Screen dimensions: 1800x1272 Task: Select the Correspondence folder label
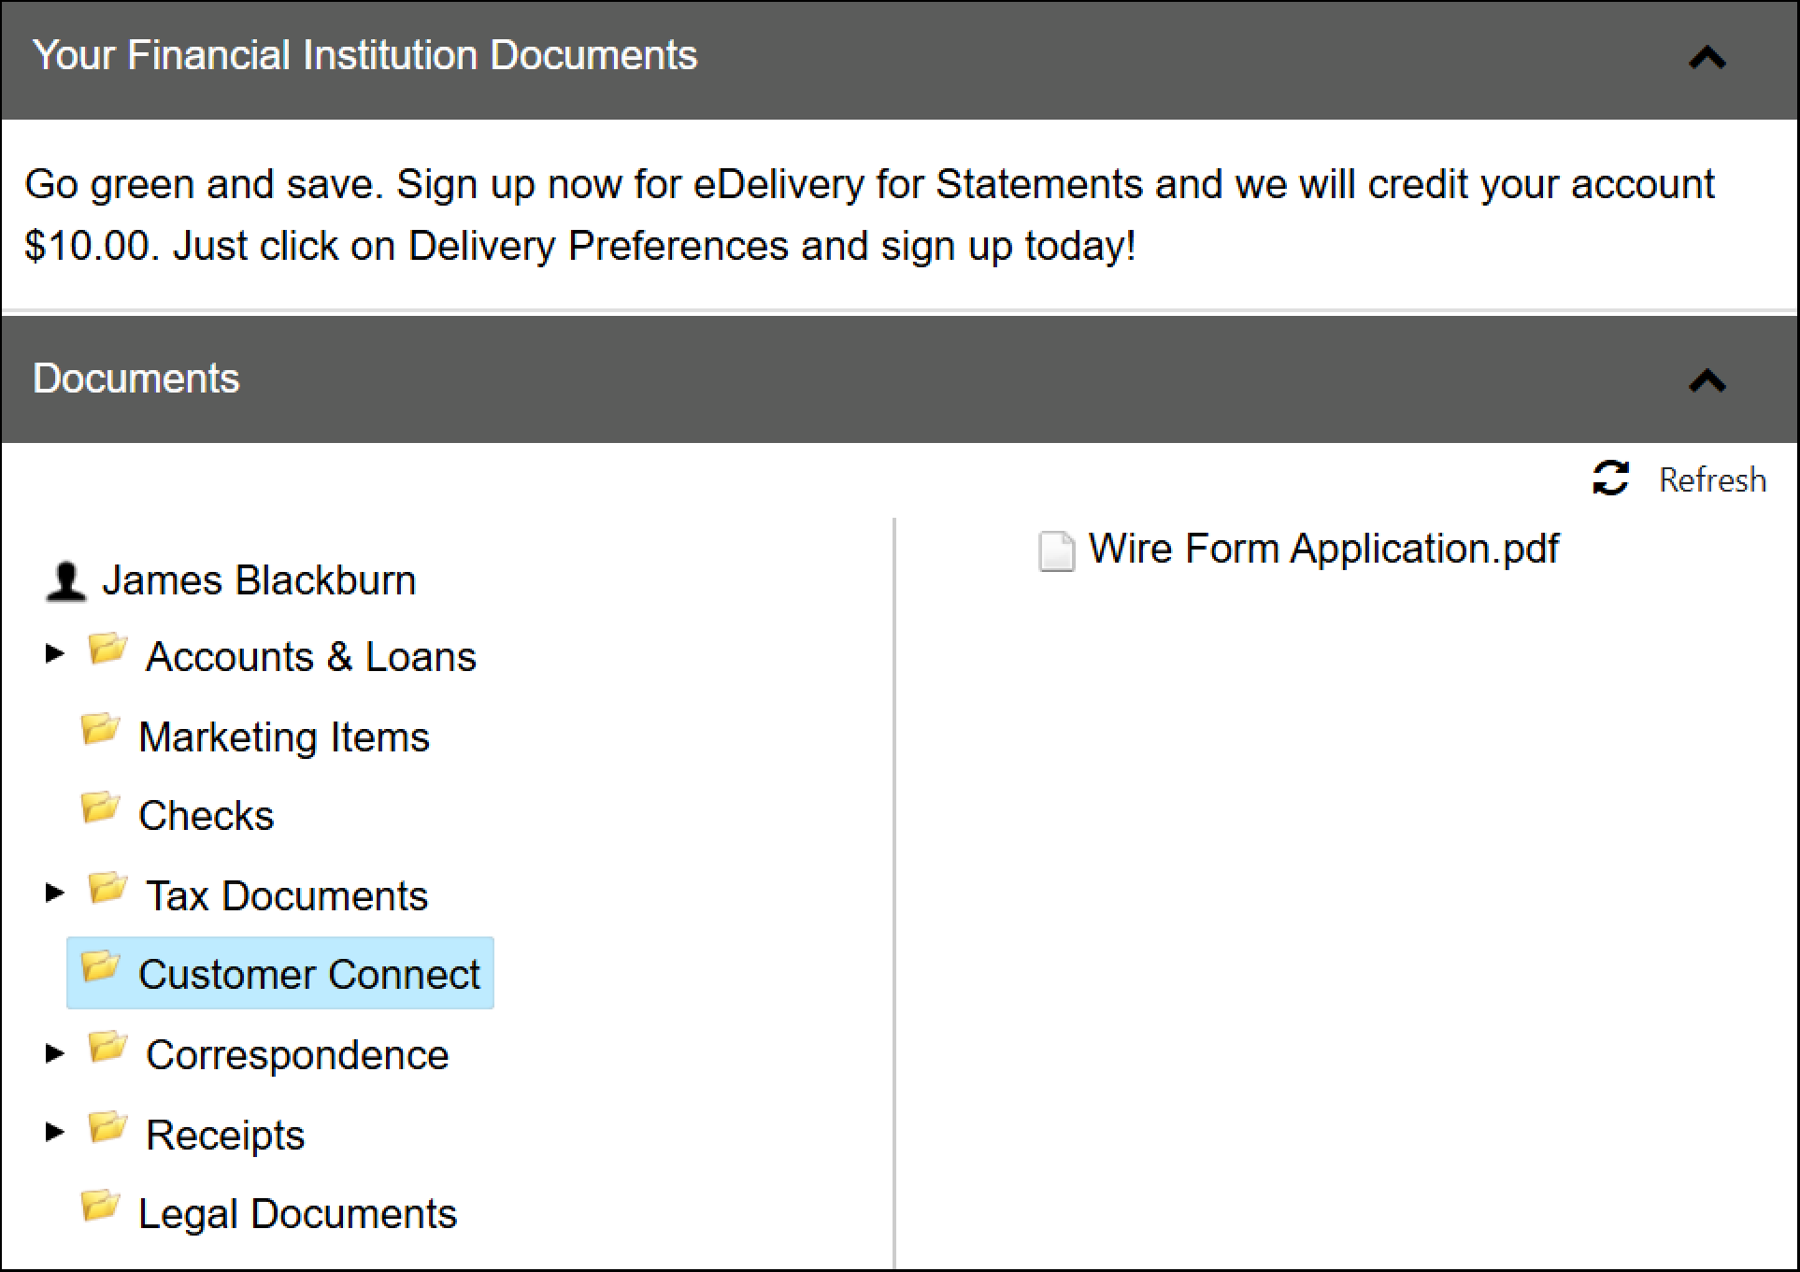297,1055
